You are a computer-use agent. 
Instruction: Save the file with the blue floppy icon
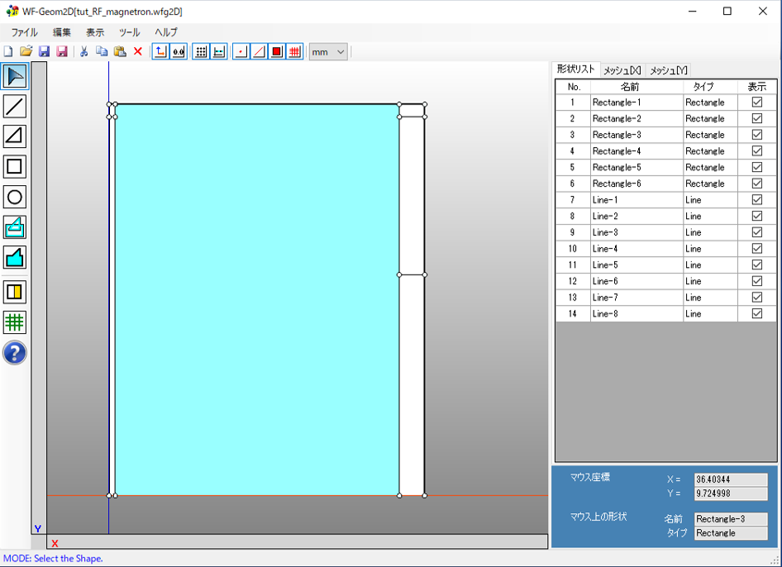(x=44, y=51)
